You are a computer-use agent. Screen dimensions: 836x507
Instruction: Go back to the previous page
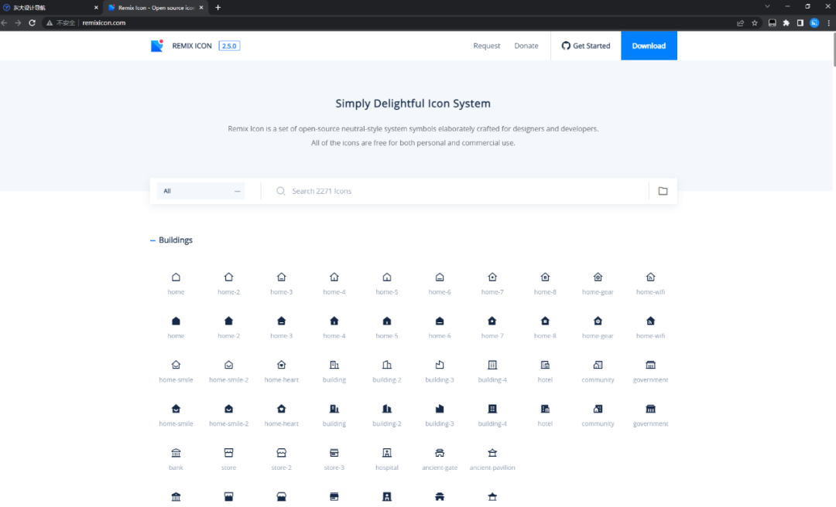5,23
